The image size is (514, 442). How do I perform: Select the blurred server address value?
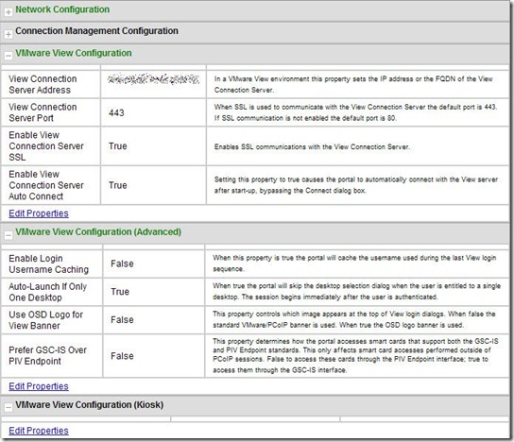pyautogui.click(x=153, y=79)
